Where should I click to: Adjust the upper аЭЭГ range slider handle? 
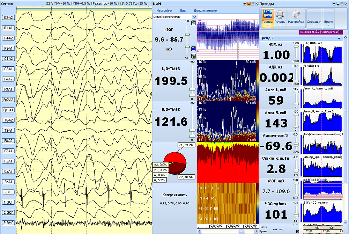[187, 35]
